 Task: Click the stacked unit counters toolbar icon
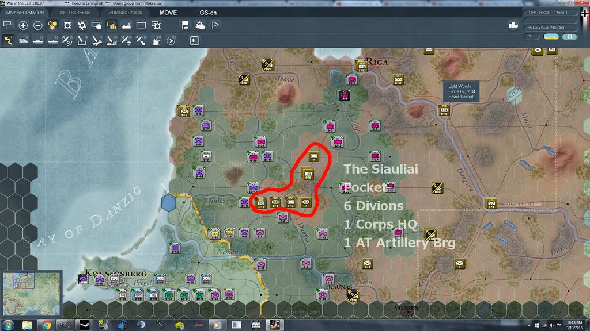156,25
